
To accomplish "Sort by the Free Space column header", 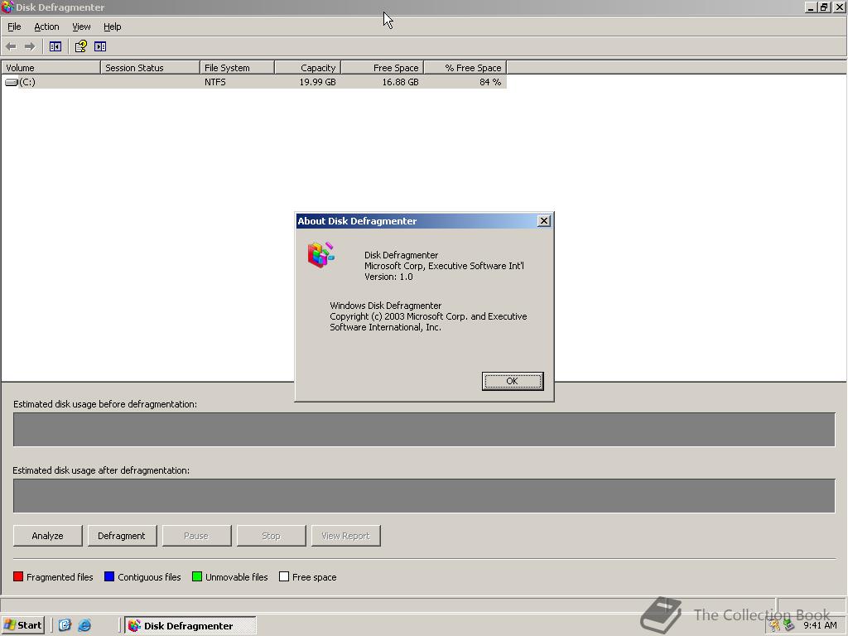I will (x=383, y=68).
